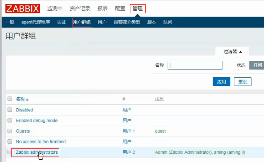Click the # column header
Screen dimensions: 264x162
click(124, 99)
